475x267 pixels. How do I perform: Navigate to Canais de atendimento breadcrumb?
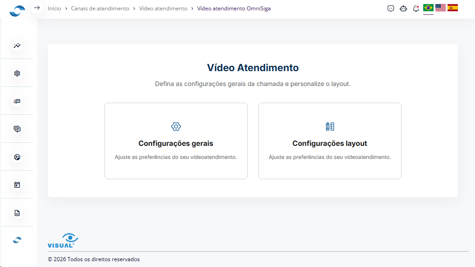tap(100, 9)
